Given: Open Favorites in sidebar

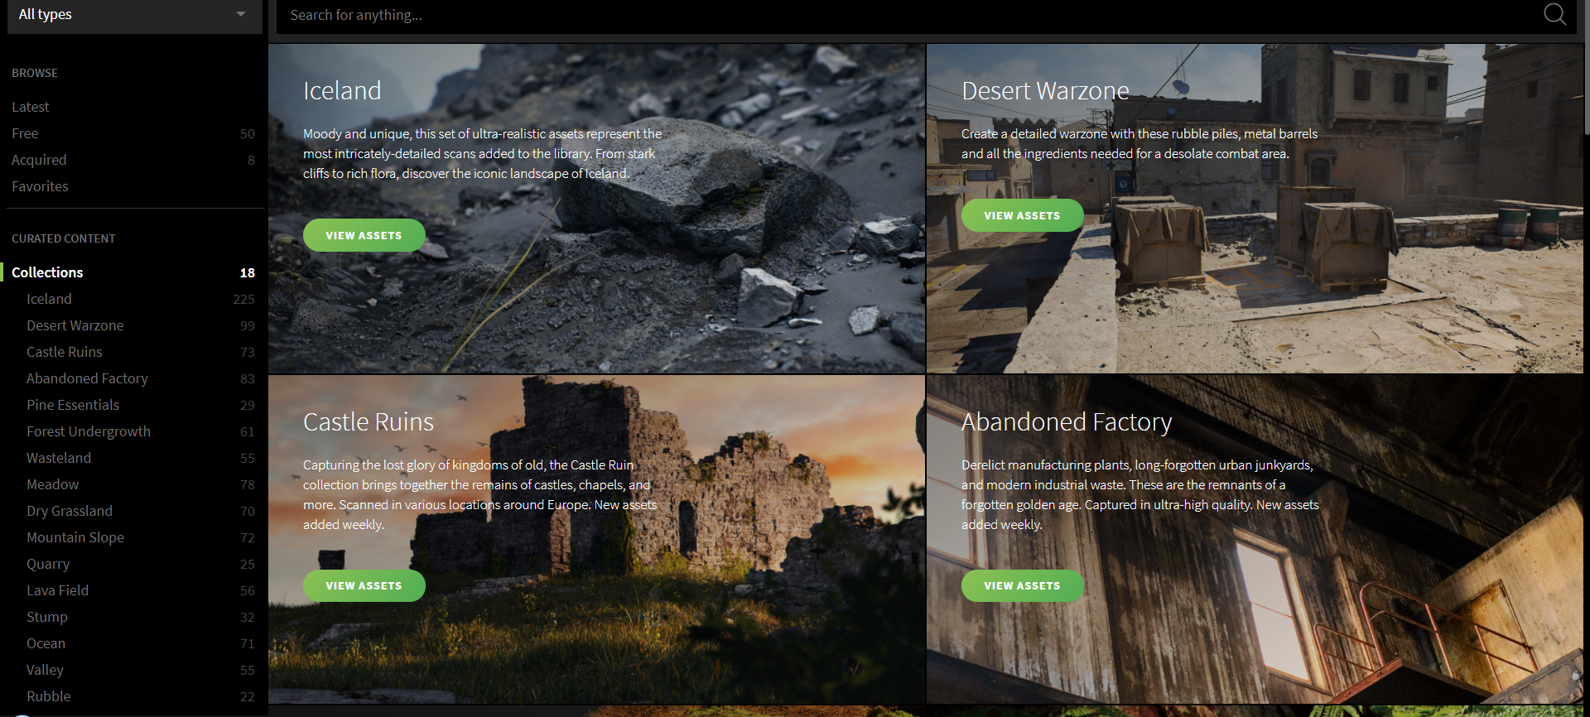Looking at the screenshot, I should [x=40, y=186].
